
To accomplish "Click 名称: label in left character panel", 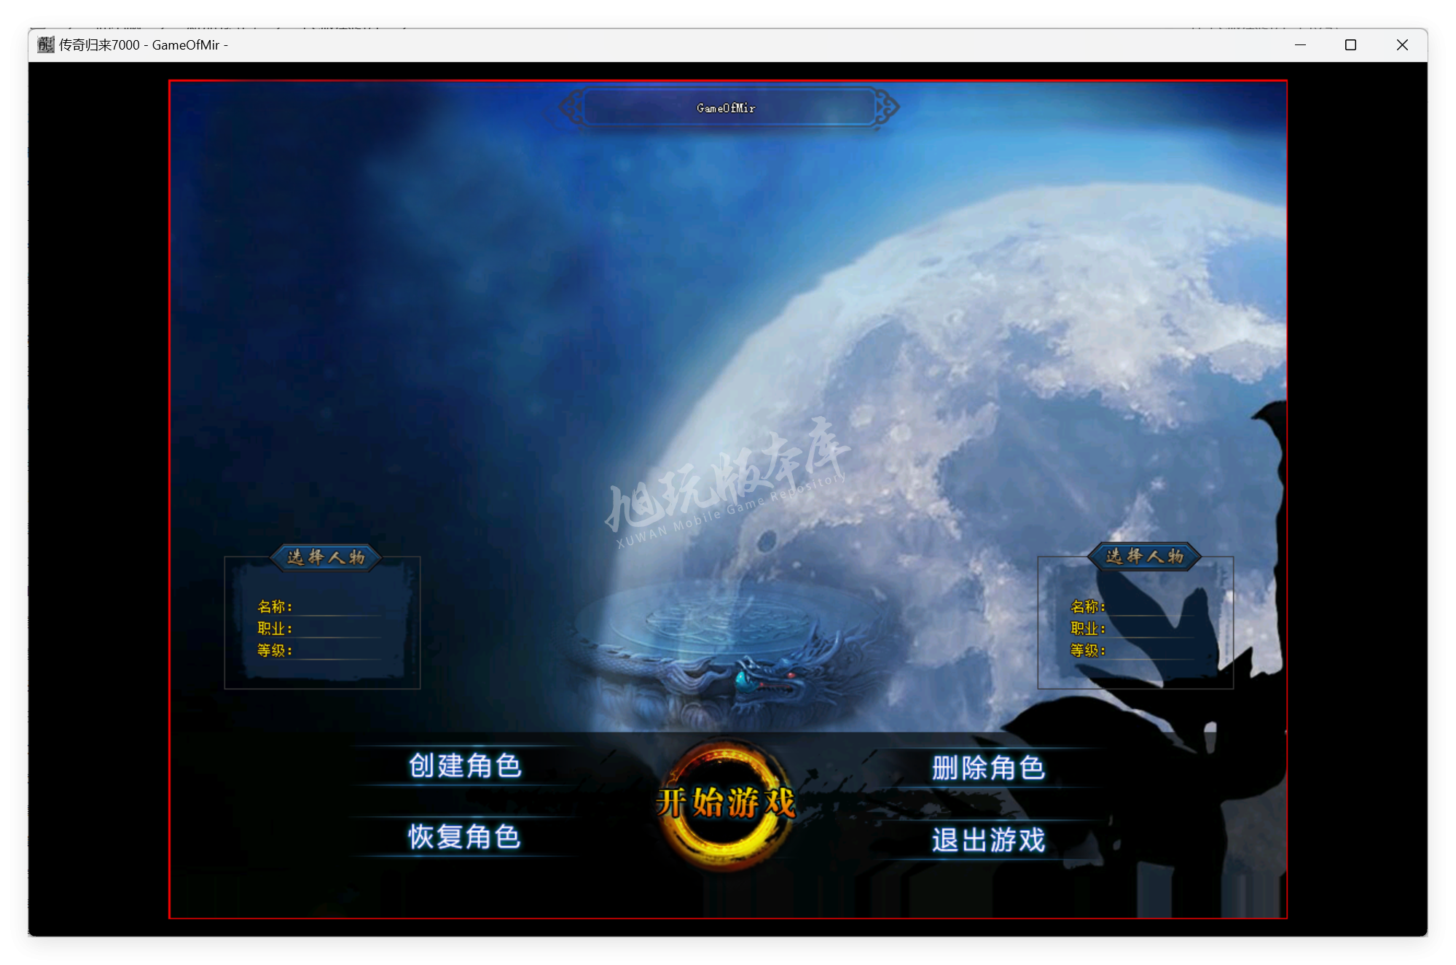I will (275, 606).
